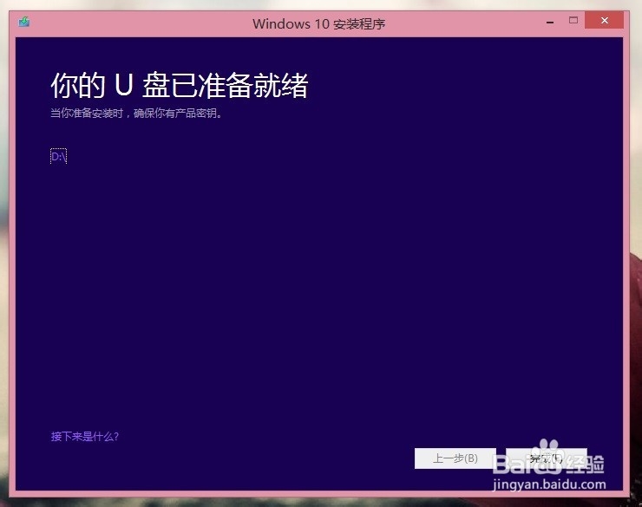Click the Windows 10 setup title bar icon

(24, 22)
